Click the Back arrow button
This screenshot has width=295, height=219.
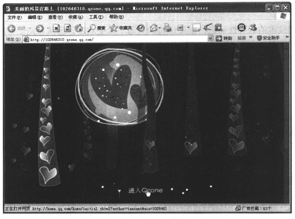tap(11, 28)
